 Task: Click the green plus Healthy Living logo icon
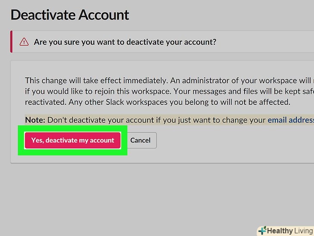(x=262, y=231)
